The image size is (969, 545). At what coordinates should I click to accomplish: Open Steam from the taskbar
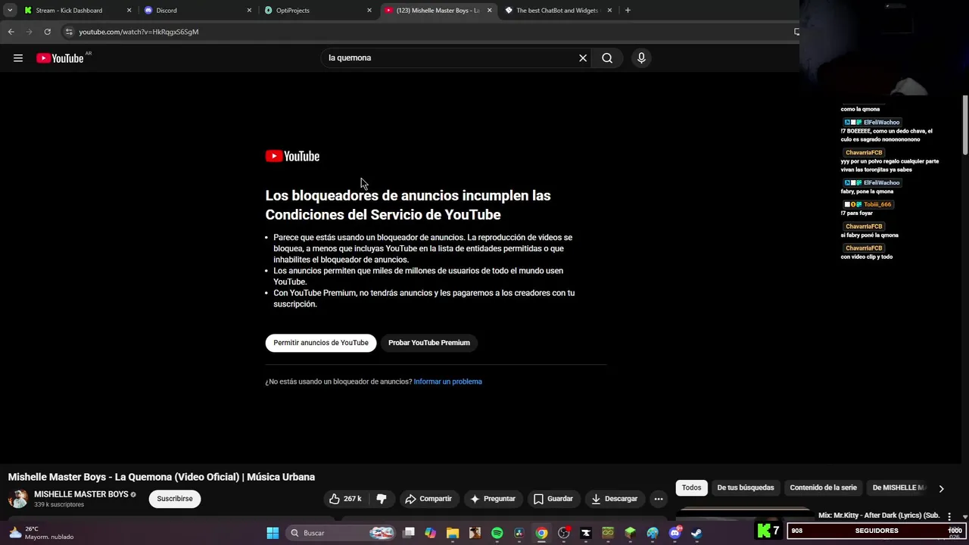[x=696, y=533]
